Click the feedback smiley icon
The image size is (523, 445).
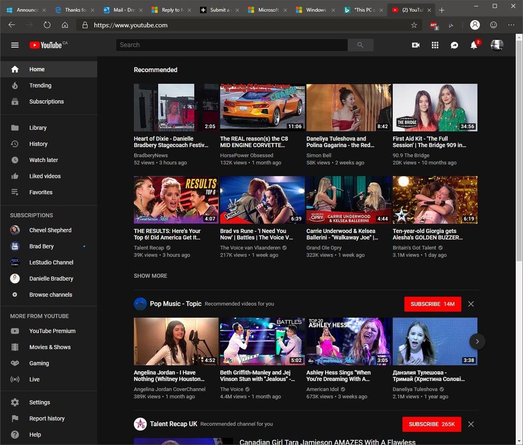point(493,25)
